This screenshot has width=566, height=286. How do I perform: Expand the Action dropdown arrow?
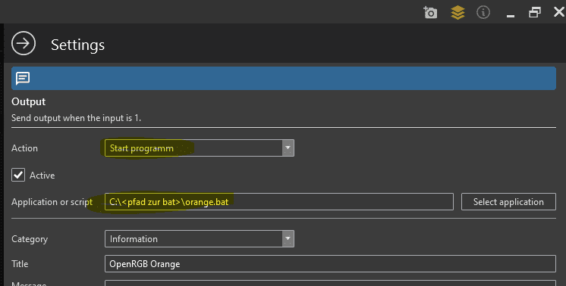[x=288, y=148]
